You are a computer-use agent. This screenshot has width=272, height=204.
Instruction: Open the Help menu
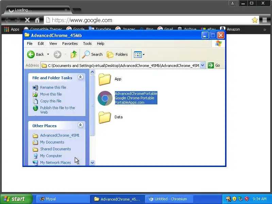[100, 44]
